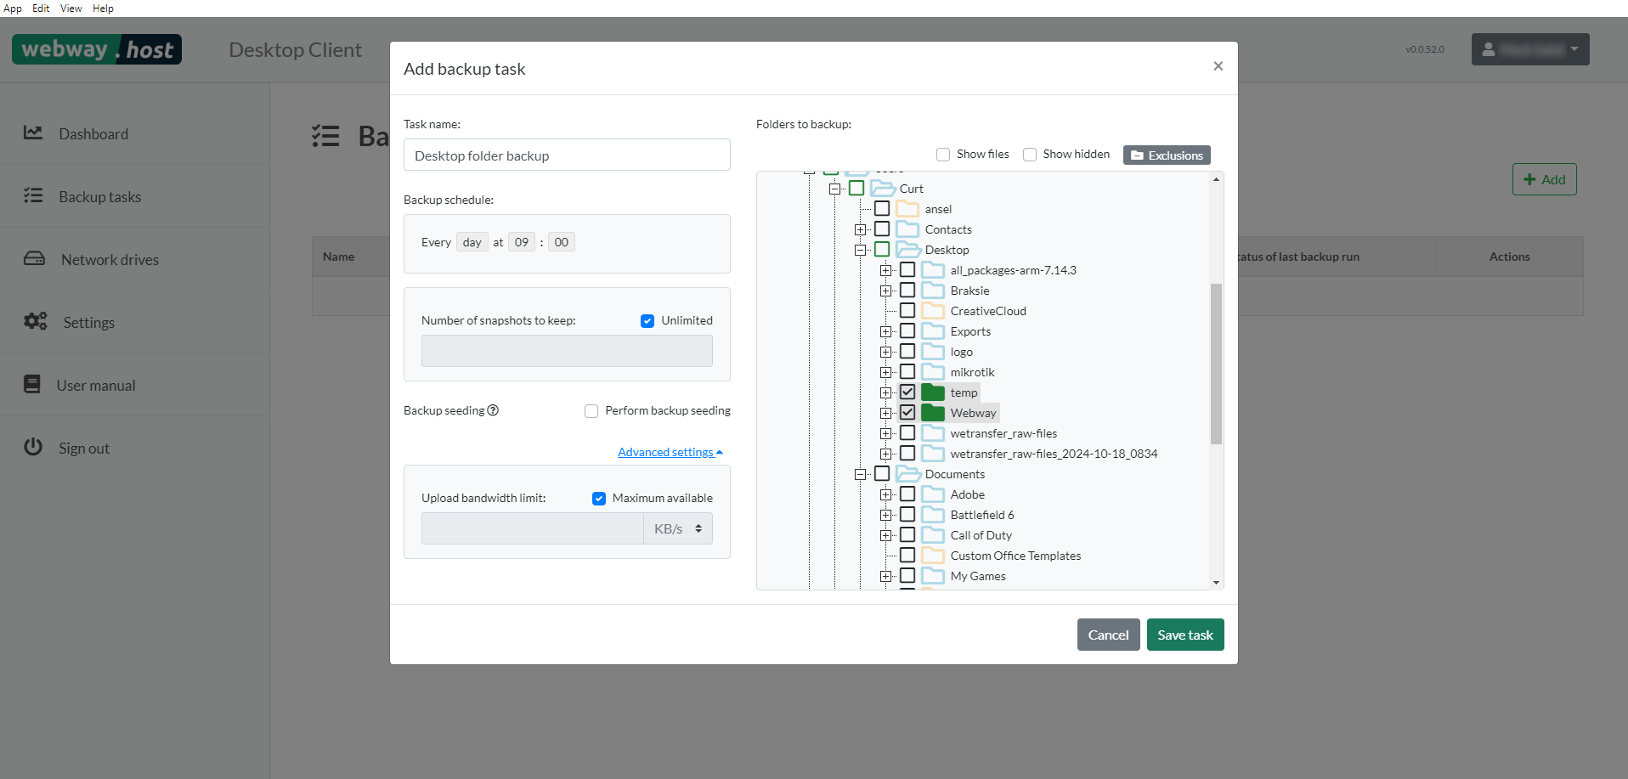Image resolution: width=1628 pixels, height=779 pixels.
Task: Open the Help menu
Action: click(103, 8)
